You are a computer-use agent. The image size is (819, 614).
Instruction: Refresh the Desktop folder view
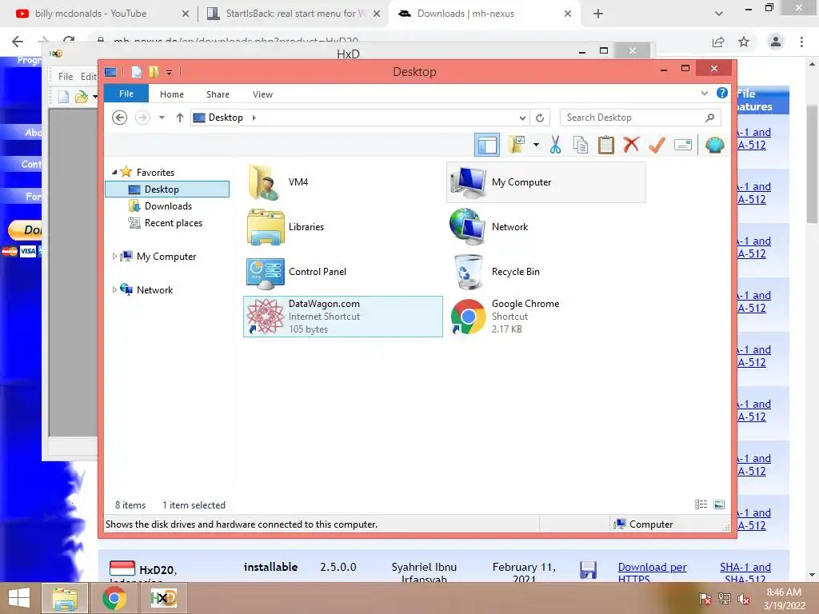(540, 118)
